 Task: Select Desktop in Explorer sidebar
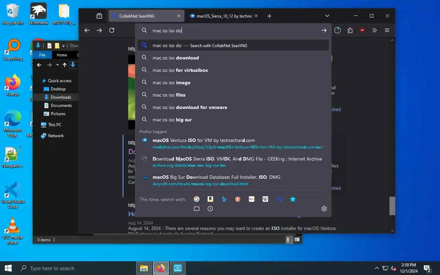(58, 89)
